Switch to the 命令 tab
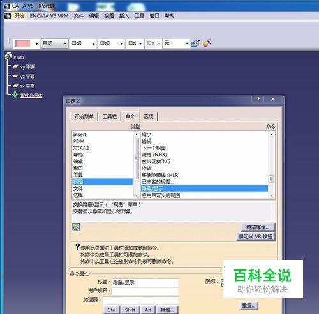Viewport: 319px width, 314px height. tap(130, 116)
